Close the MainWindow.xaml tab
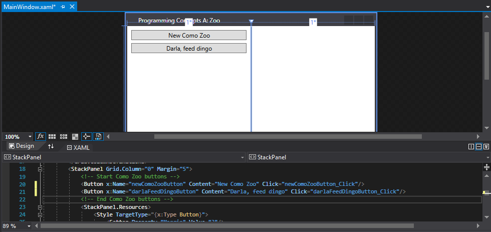This screenshot has height=232, width=491. coord(72,7)
